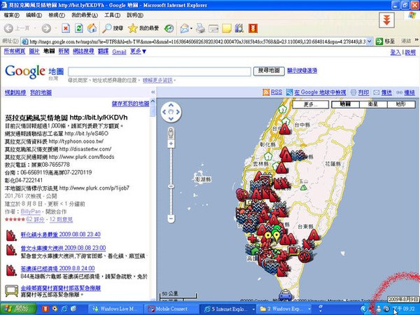Screen dimensions: 420x315
Task: Switch to Windows Live Messenger taskbar button
Action: 115,309
